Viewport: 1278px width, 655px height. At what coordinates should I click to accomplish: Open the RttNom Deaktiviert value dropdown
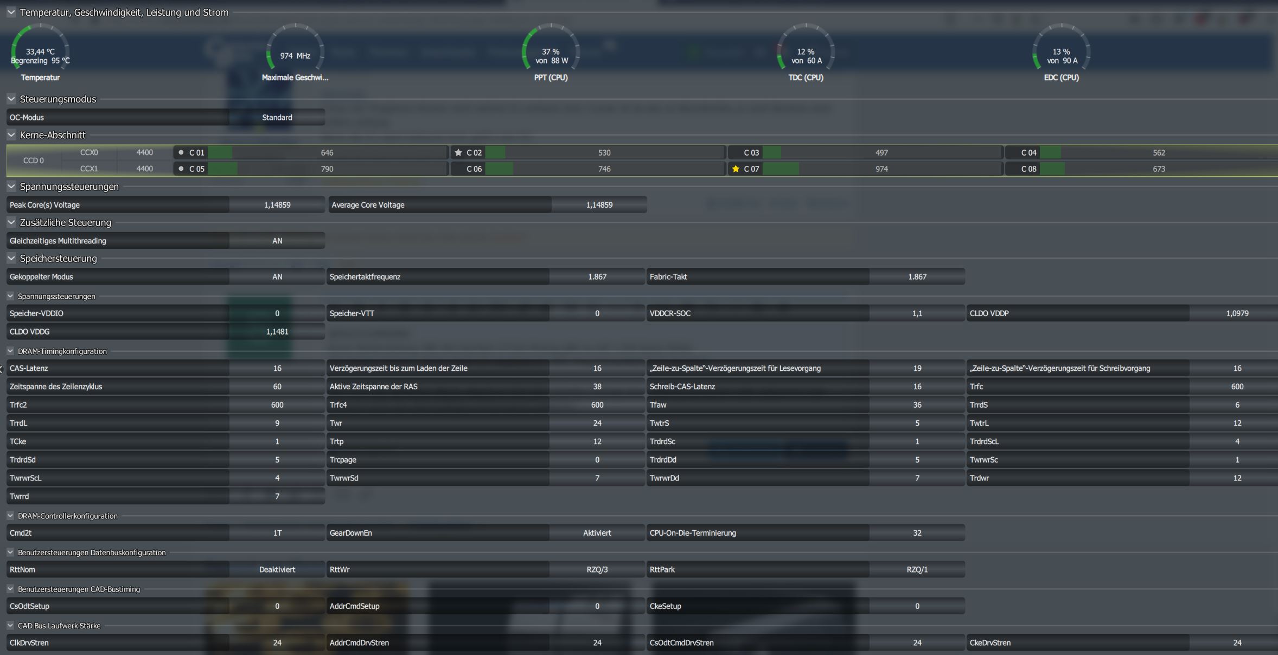[x=277, y=570]
